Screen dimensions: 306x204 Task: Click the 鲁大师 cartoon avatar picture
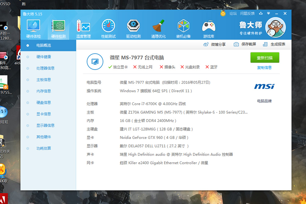(x=275, y=28)
